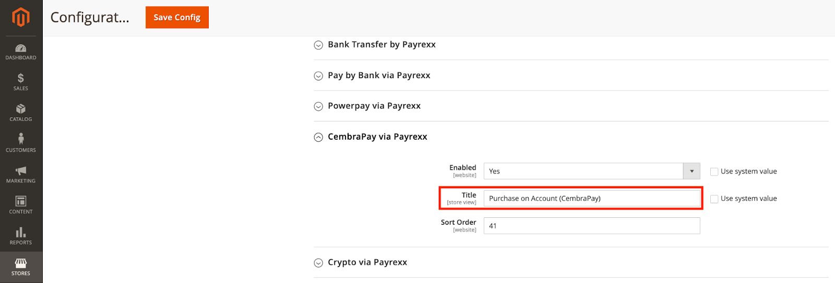Click the Title text field
Screen dimensions: 835x283
[x=591, y=199]
